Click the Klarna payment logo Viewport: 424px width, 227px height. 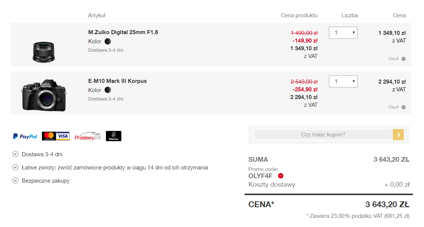click(113, 136)
